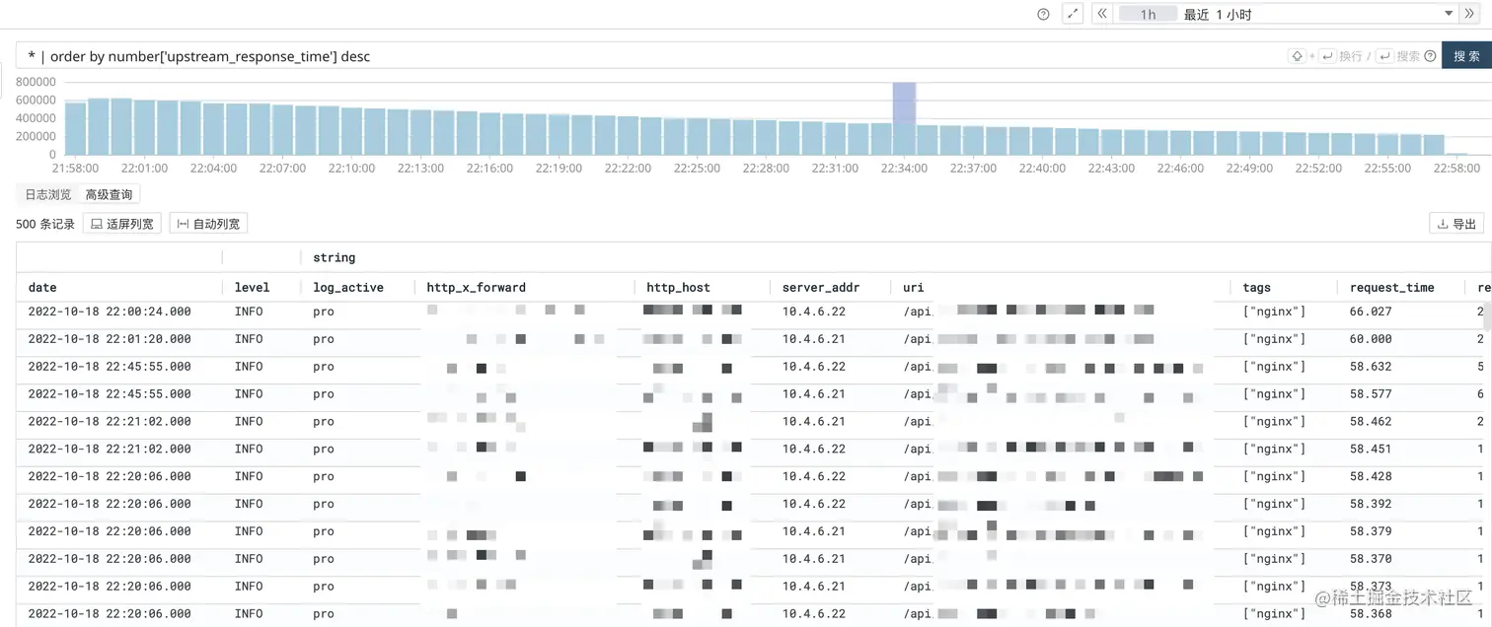Click the export download icon on 导出
Screen dimensions: 1492x627
click(1443, 224)
